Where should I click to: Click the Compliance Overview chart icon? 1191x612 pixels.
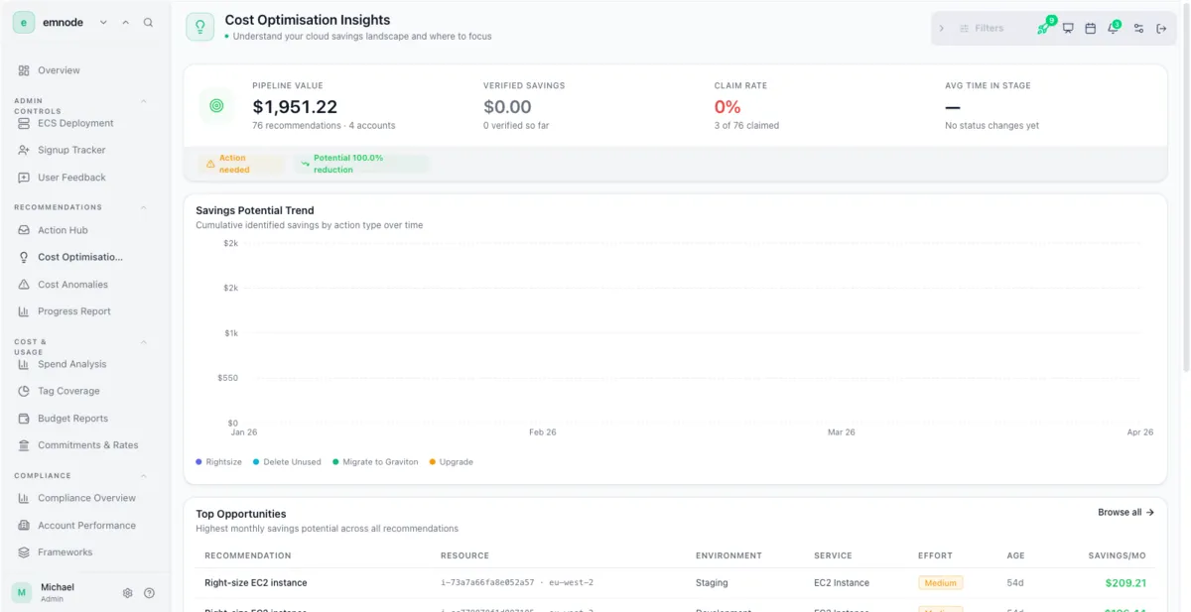point(24,498)
